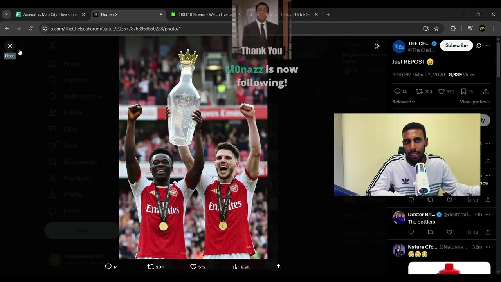Click the share icon below the photo
This screenshot has width=501, height=282.
tap(278, 267)
